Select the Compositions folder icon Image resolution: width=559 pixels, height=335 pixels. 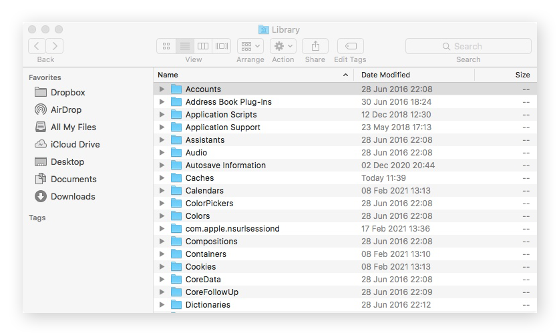tap(176, 242)
